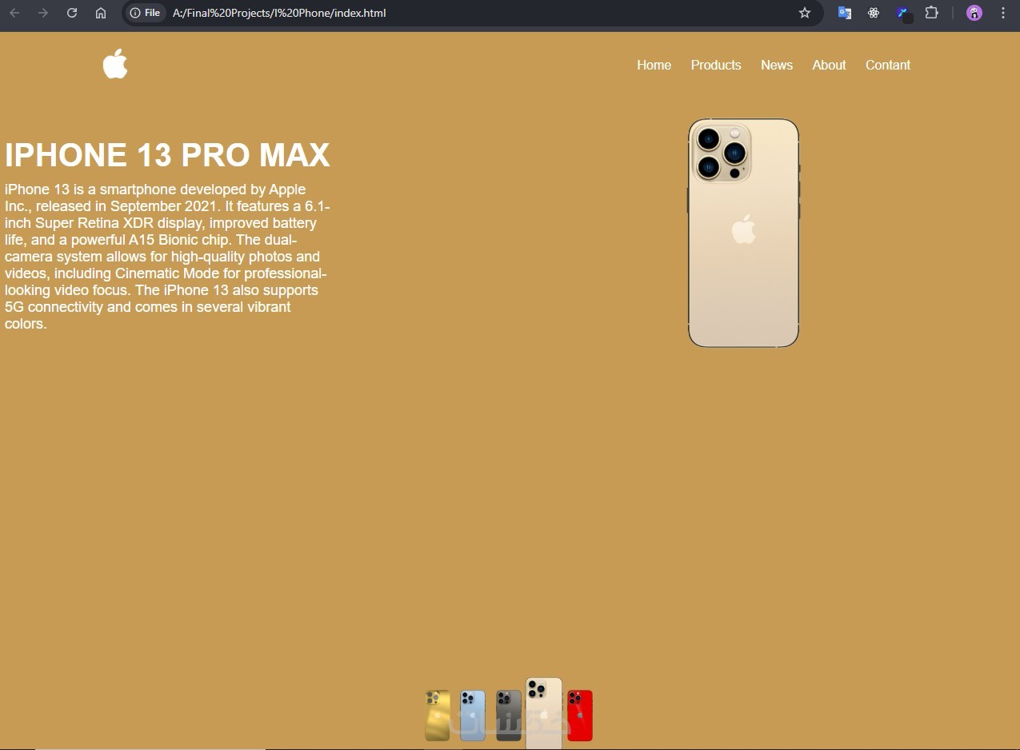The width and height of the screenshot is (1020, 750).
Task: Click the horizontal scrollbar along the page bottom
Action: coord(150,748)
